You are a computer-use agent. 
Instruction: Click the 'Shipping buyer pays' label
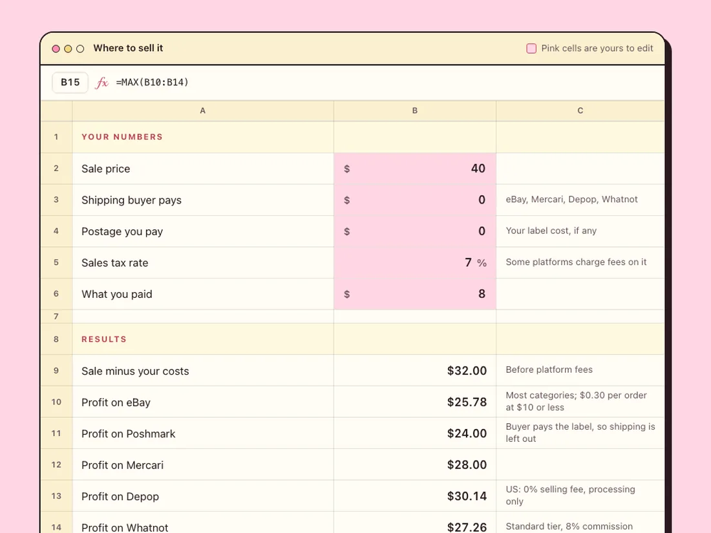[x=131, y=200]
